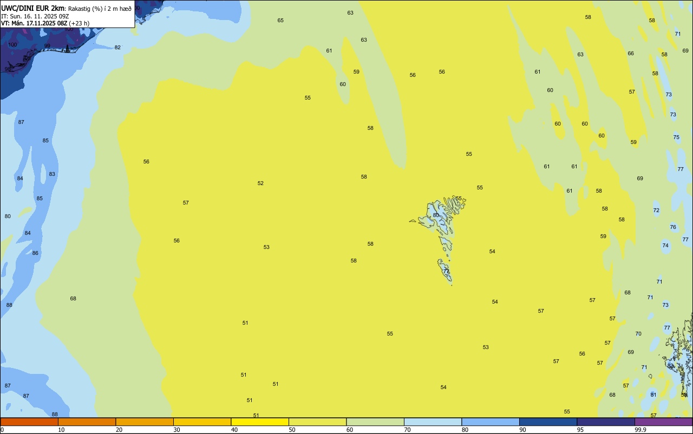This screenshot has width=693, height=434.
Task: Pick the light green 60–70 legend swatch
Action: (375, 422)
